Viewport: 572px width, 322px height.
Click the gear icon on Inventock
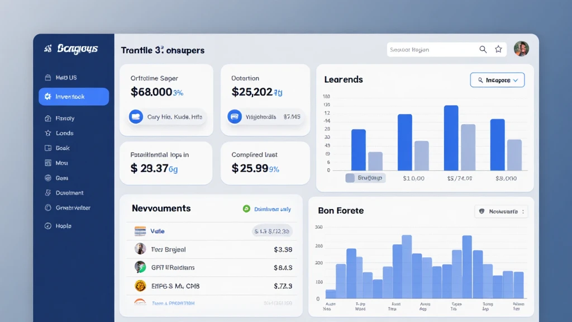pos(48,96)
